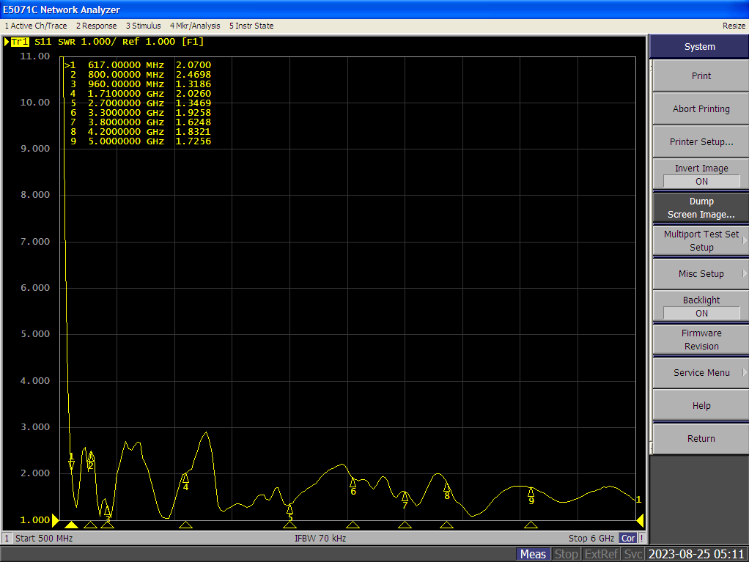
Task: Click the stimulus-axis triangle below marker 8
Action: tap(446, 525)
